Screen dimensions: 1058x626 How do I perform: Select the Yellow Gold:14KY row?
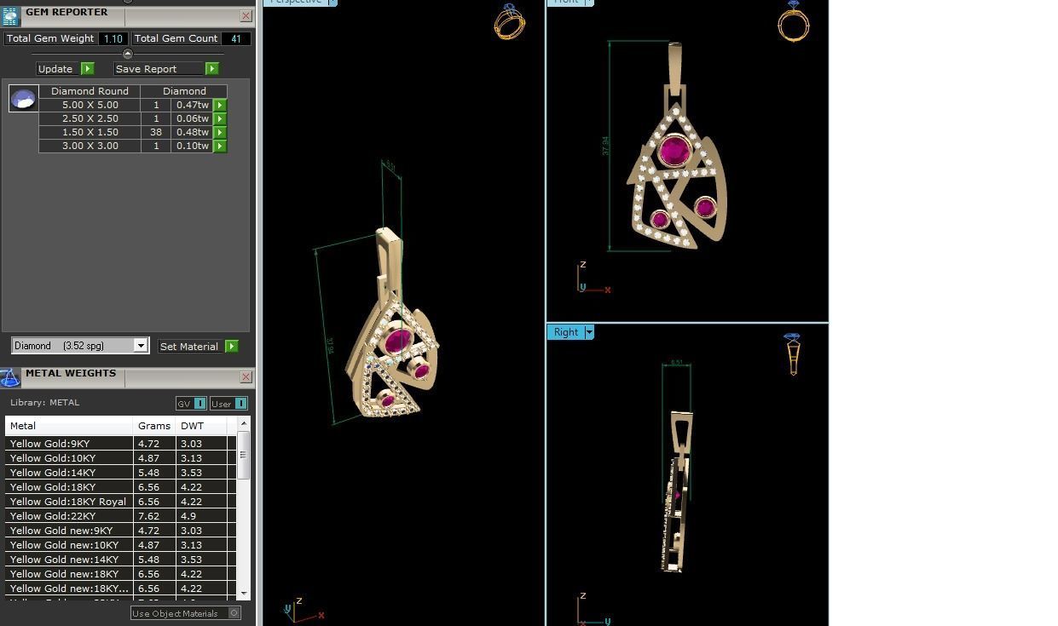coord(120,473)
